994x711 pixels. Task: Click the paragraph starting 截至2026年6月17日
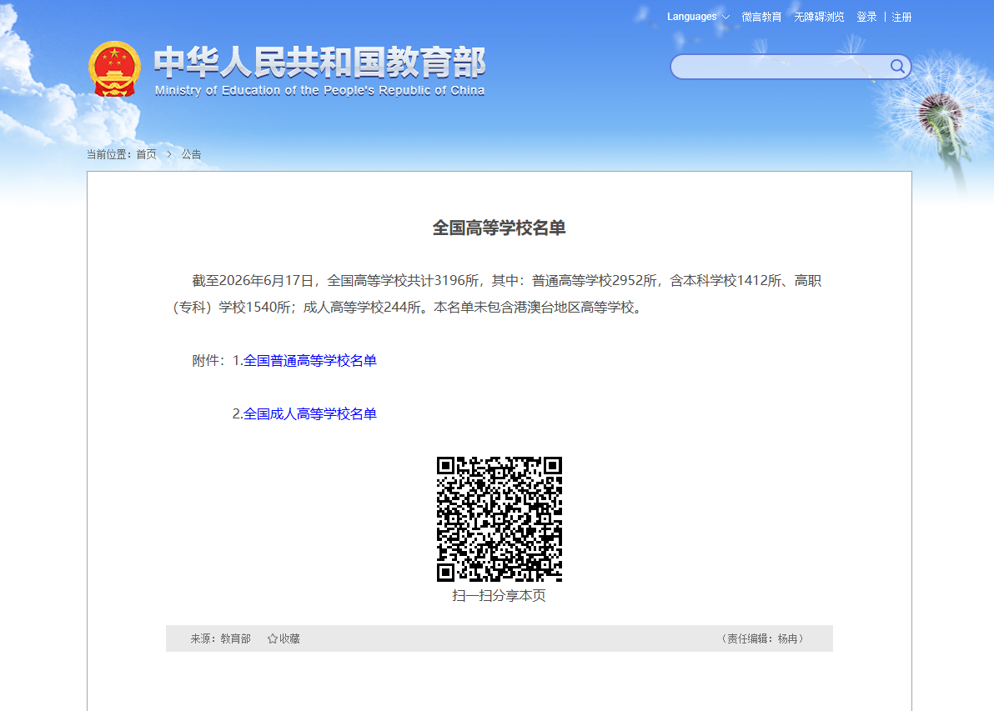(x=498, y=294)
